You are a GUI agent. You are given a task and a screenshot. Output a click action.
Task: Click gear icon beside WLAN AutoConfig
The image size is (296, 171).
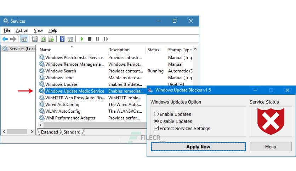pyautogui.click(x=41, y=111)
